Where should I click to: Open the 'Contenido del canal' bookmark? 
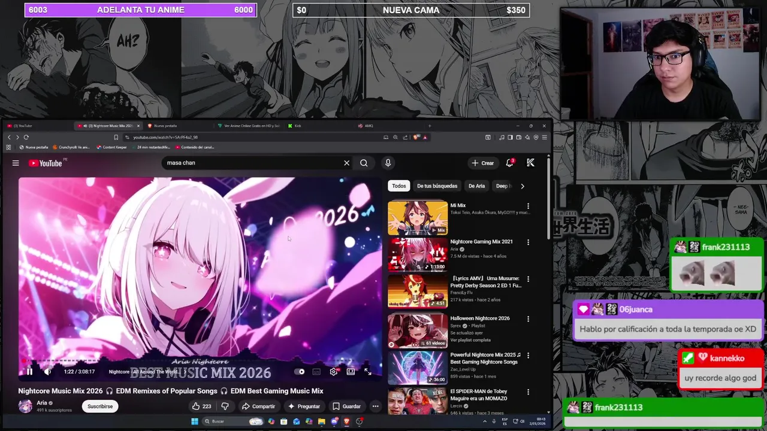195,147
